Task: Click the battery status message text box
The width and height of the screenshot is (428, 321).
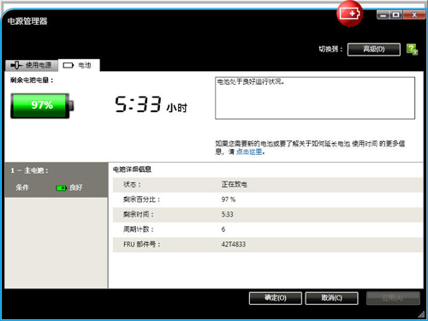Action: click(315, 98)
